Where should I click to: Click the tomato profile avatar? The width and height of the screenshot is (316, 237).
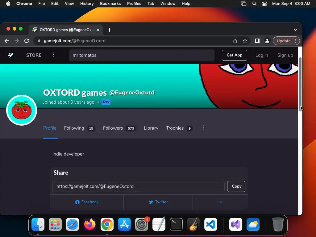(x=22, y=110)
